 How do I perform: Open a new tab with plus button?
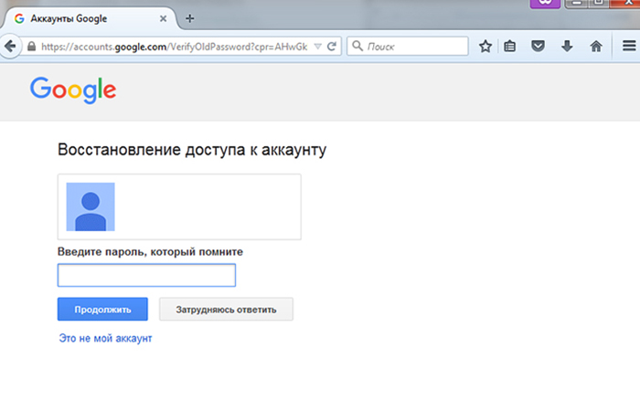pyautogui.click(x=189, y=18)
